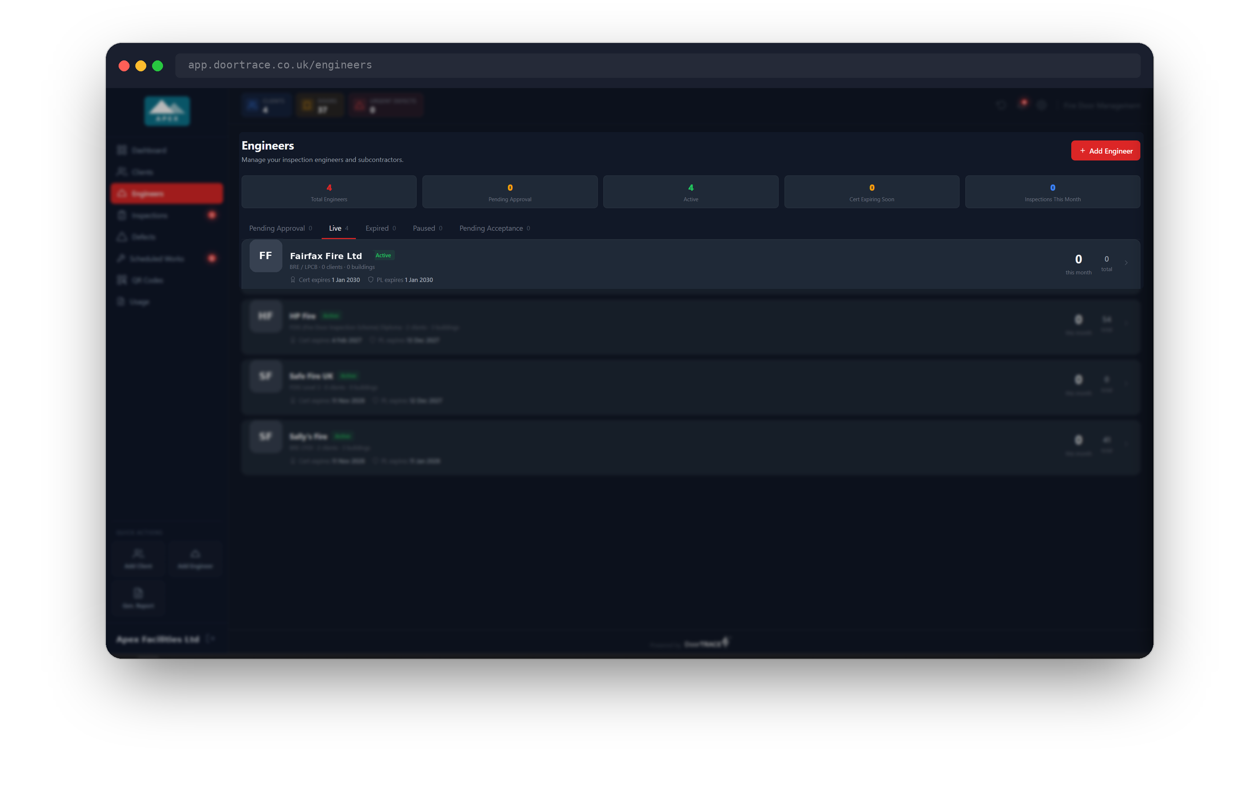
Task: Select the Engineers item in sidebar
Action: pyautogui.click(x=167, y=194)
